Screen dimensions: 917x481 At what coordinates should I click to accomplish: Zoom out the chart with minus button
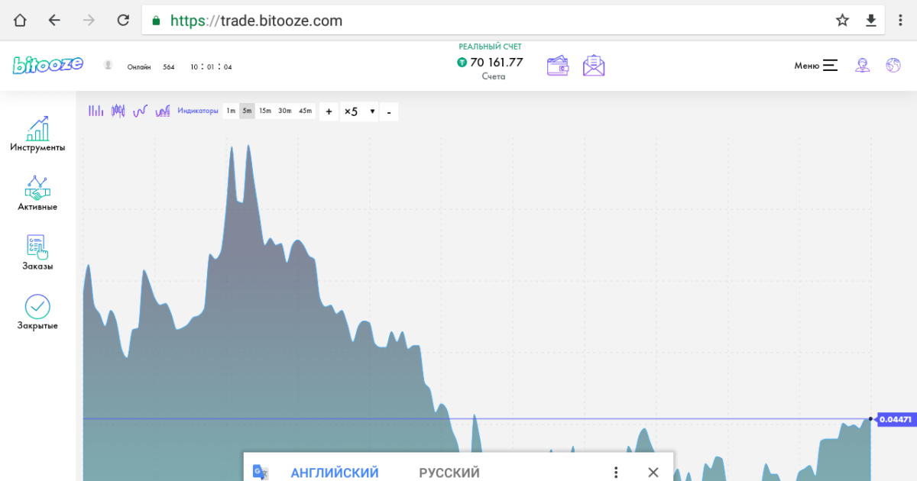(x=389, y=111)
